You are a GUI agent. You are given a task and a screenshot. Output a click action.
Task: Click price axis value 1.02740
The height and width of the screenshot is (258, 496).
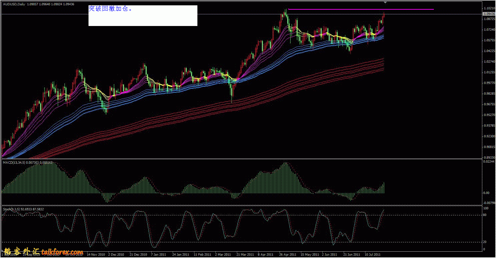(489, 62)
